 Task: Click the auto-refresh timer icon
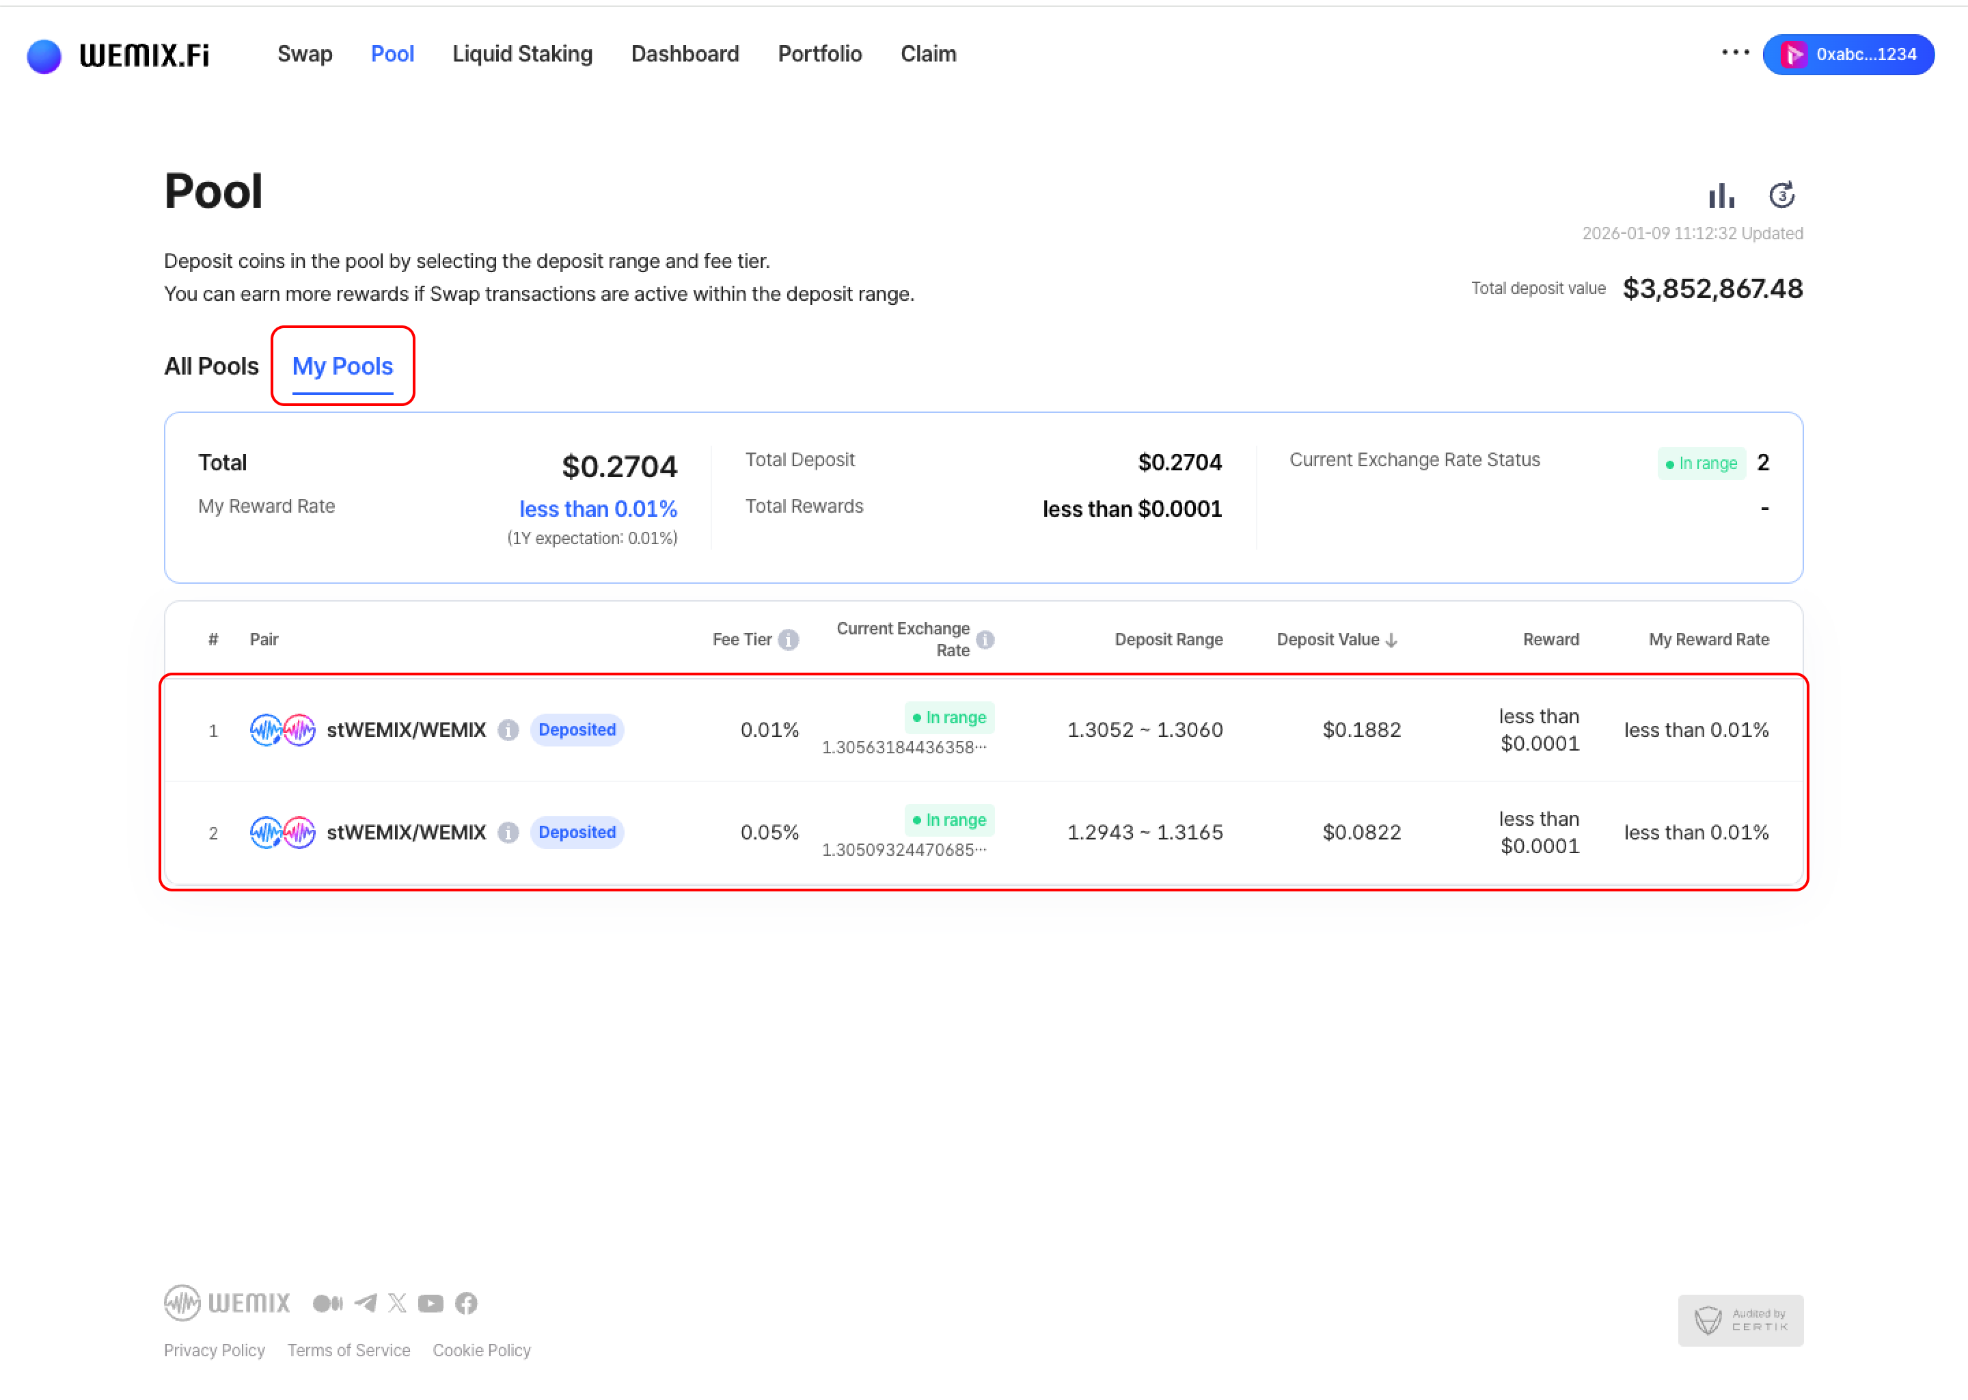1782,196
